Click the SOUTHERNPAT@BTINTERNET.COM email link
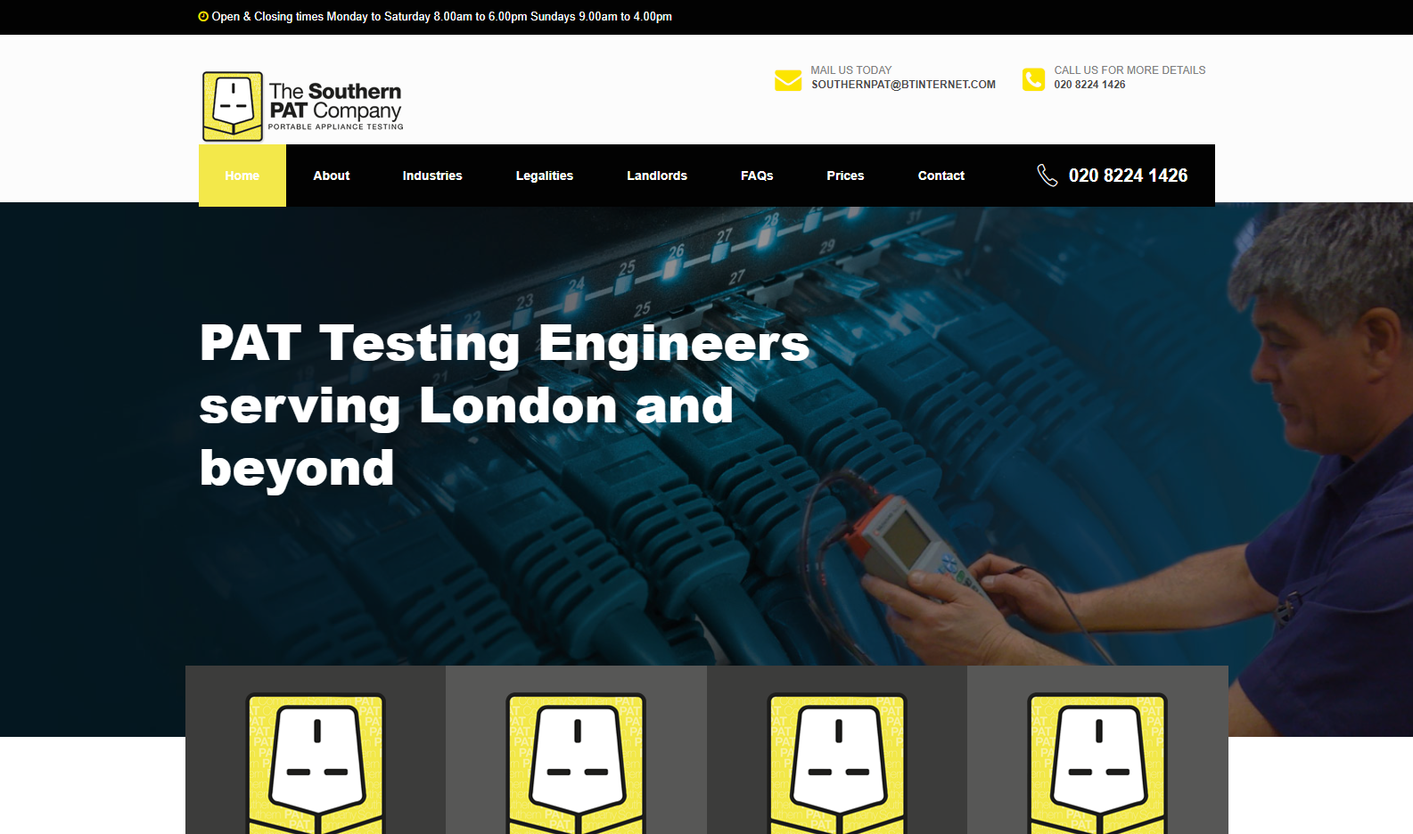1413x834 pixels. 903,85
